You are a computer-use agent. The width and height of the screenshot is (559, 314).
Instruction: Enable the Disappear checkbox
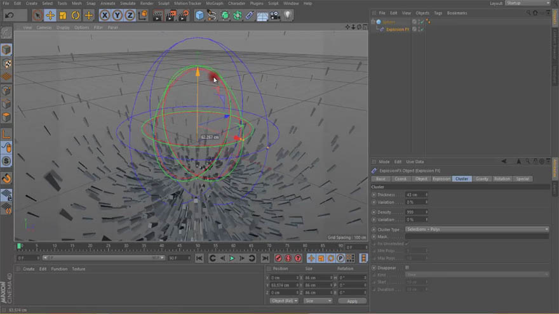(x=407, y=267)
